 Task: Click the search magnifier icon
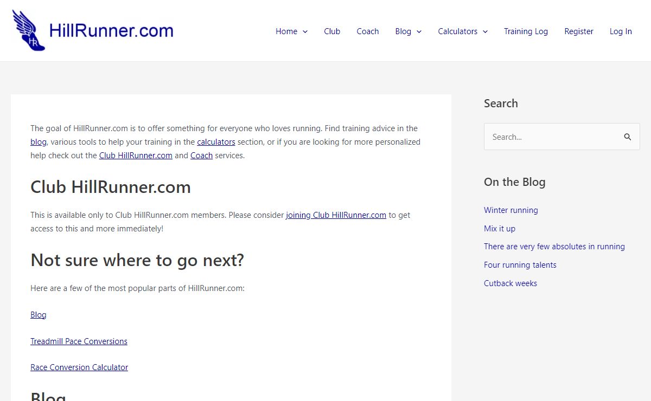click(x=627, y=137)
